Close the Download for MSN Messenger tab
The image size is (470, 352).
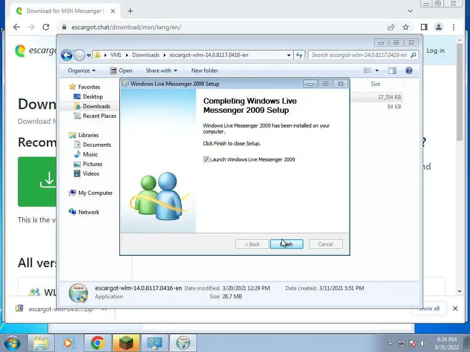[113, 11]
